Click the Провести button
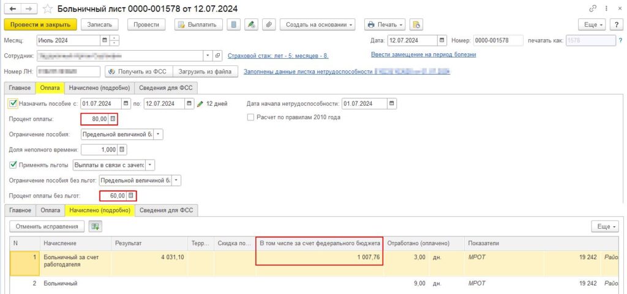Screen dimensions: 627x294 (x=146, y=24)
